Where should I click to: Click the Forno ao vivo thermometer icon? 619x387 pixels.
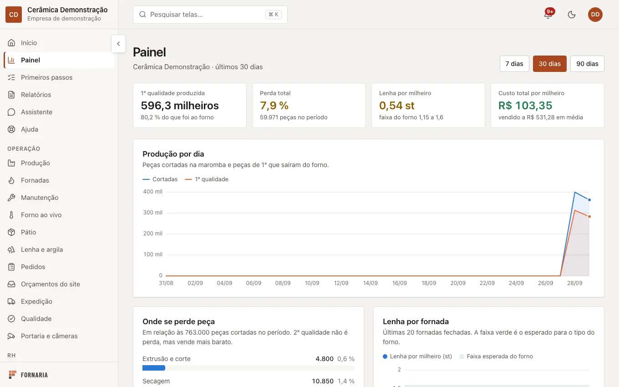click(x=12, y=215)
